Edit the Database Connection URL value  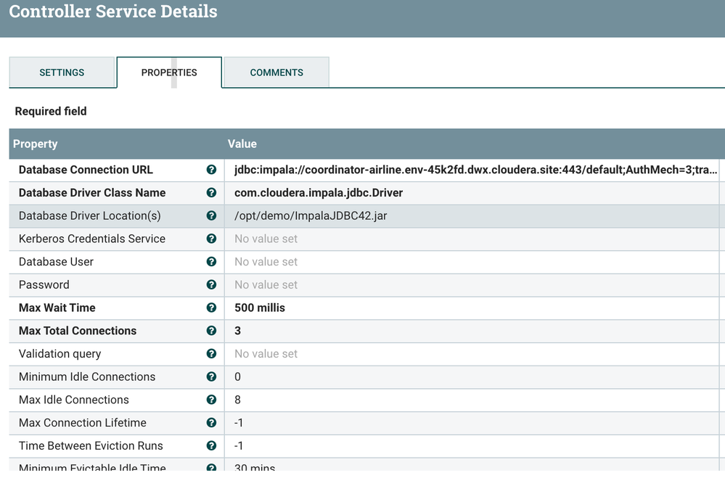(x=475, y=170)
